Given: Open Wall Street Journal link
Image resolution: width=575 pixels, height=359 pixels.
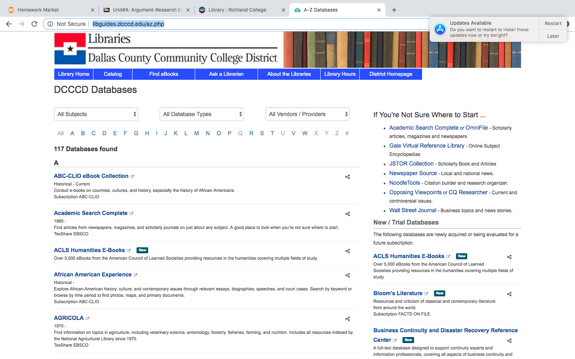Looking at the screenshot, I should [x=413, y=210].
